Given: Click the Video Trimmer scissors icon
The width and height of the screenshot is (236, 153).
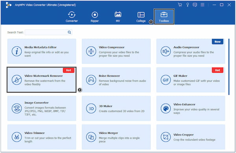Looking at the screenshot, I should (x=17, y=137).
